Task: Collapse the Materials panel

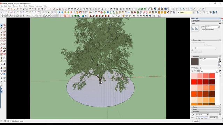Action: [192, 56]
